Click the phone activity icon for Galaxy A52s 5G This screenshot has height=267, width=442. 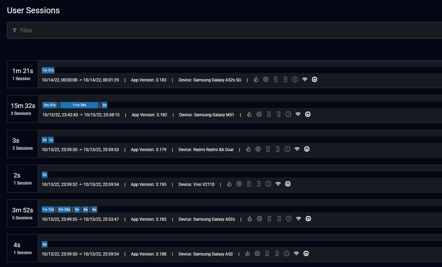point(285,79)
